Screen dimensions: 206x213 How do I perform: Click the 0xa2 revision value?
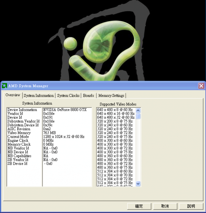point(47,129)
